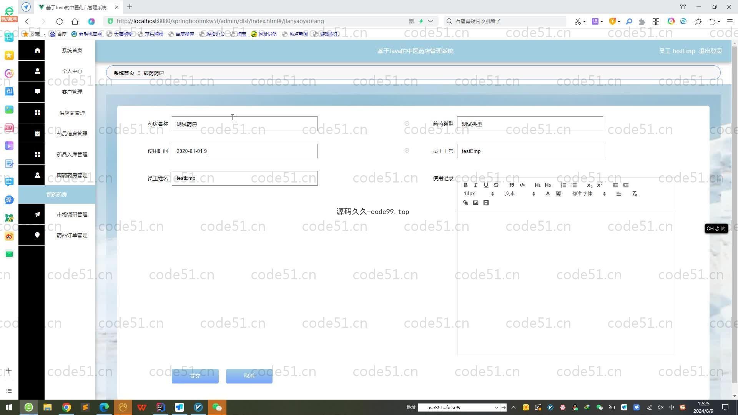Decrease indent in the editor
Viewport: 738px width, 415px height.
pyautogui.click(x=615, y=185)
